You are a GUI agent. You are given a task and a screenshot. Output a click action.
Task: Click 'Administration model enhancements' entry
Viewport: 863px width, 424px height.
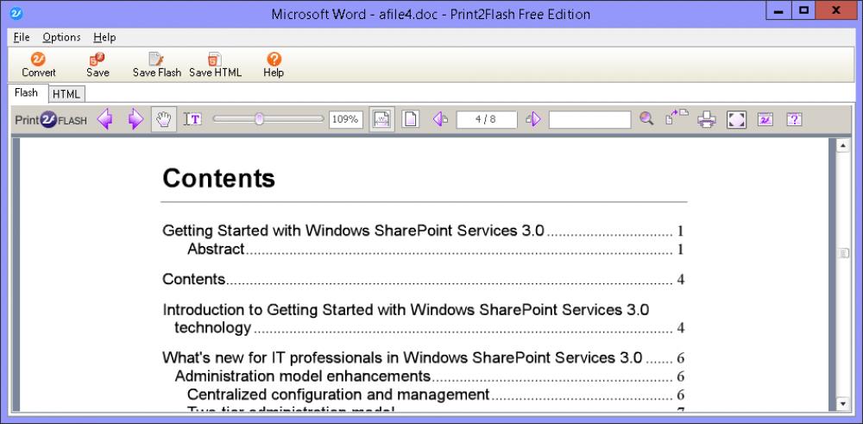(429, 377)
